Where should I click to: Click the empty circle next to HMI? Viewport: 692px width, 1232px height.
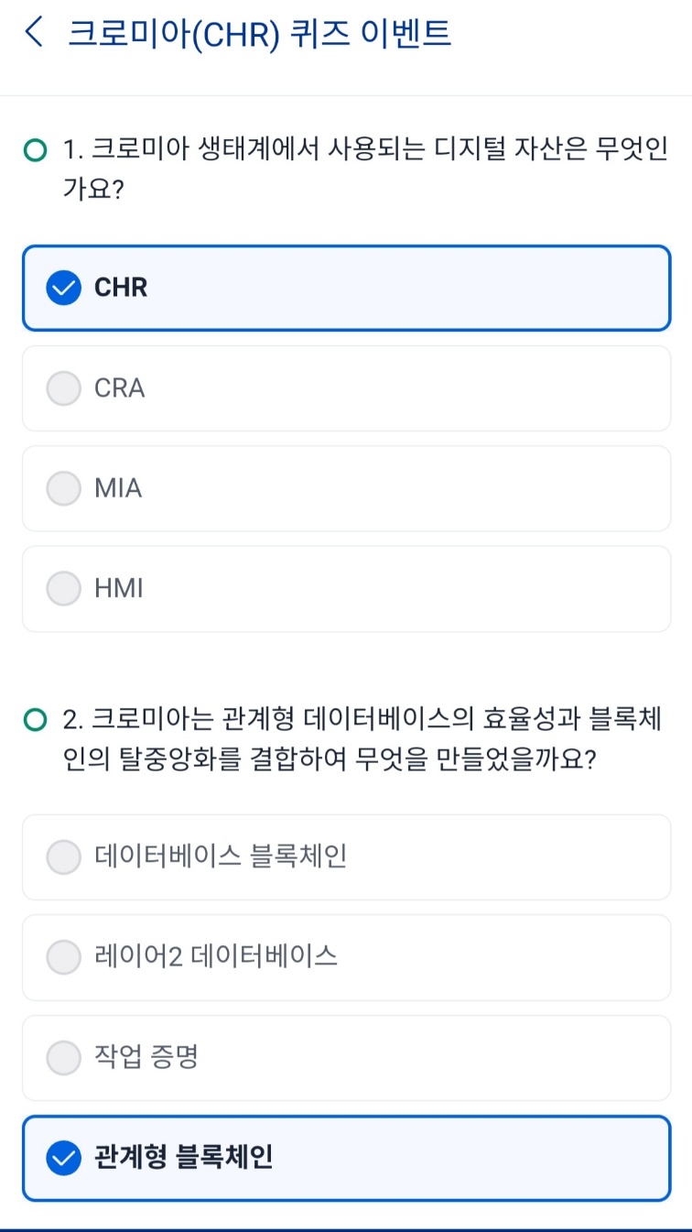(x=63, y=589)
